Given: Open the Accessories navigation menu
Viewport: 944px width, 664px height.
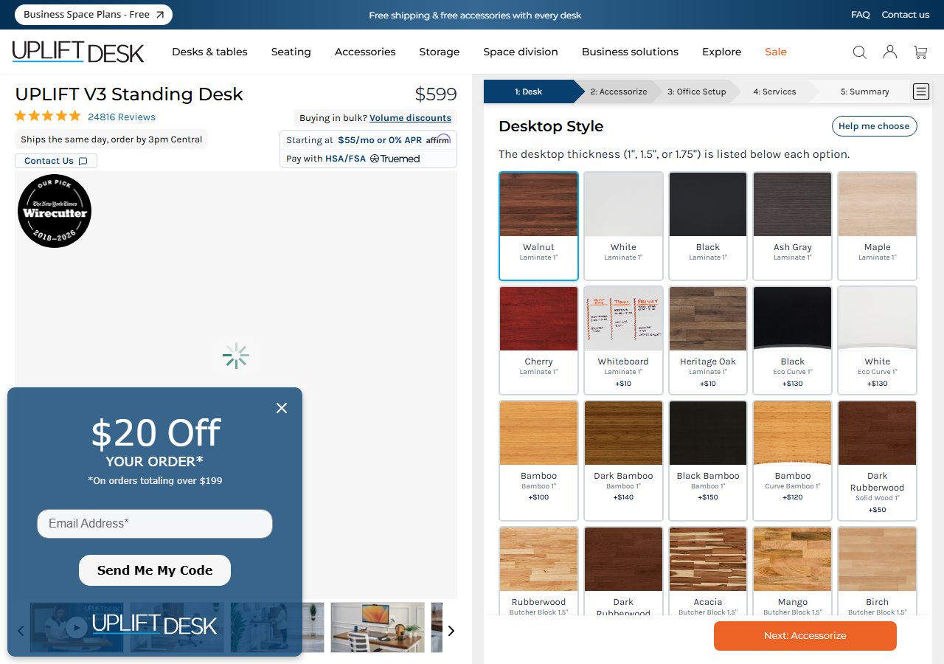Looking at the screenshot, I should [365, 52].
